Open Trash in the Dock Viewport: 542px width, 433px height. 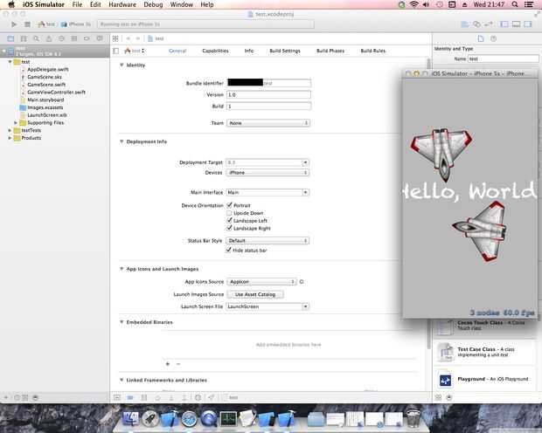coord(413,418)
